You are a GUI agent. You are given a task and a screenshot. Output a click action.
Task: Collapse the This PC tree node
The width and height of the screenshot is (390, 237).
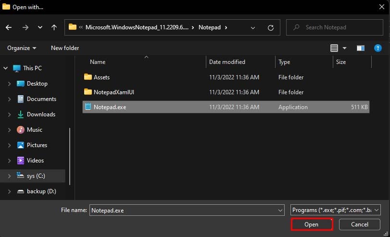click(x=5, y=68)
